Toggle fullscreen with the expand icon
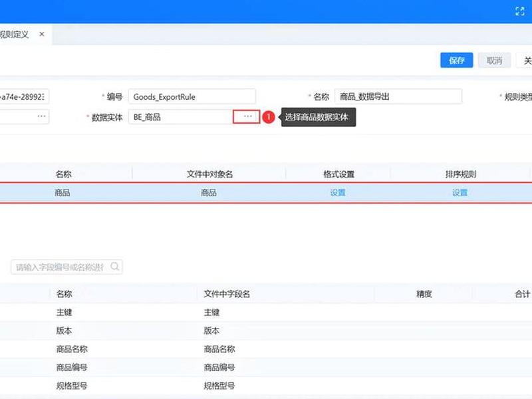532x399 pixels. coord(519,11)
